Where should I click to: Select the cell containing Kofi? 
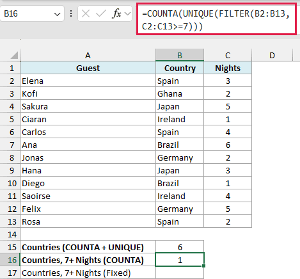point(88,93)
